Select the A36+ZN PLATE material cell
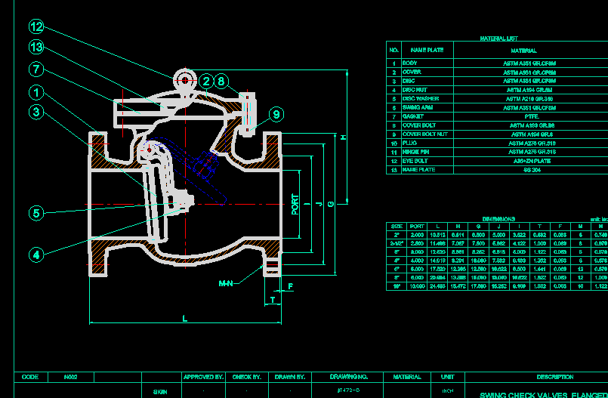The height and width of the screenshot is (398, 608). 530,161
